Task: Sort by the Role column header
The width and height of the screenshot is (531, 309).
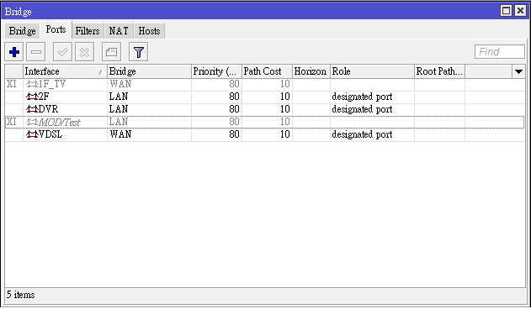Action: click(x=372, y=71)
